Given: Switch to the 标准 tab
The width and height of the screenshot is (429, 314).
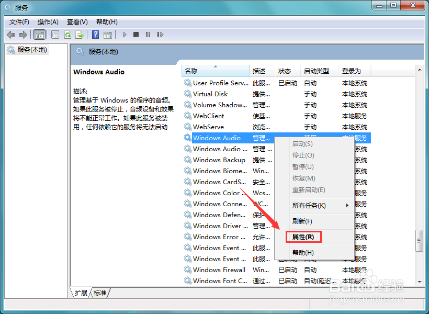Looking at the screenshot, I should tap(100, 293).
